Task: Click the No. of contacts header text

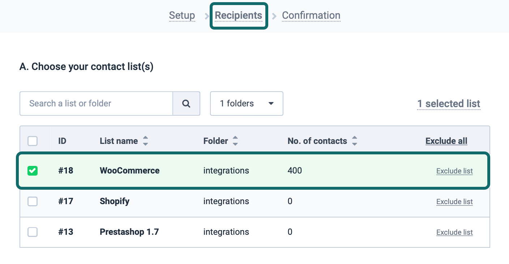Action: 317,141
